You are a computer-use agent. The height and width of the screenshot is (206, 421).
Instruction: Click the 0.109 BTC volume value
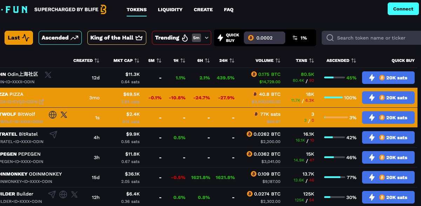pos(269,174)
